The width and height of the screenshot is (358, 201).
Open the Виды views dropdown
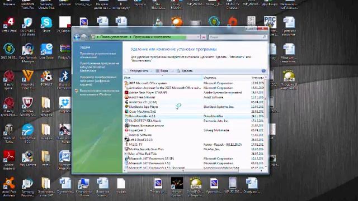coord(164,71)
